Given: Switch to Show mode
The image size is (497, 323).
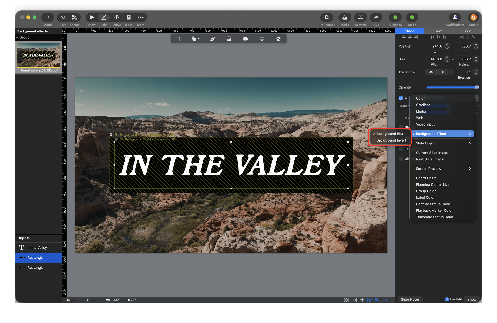Looking at the screenshot, I should pyautogui.click(x=92, y=17).
